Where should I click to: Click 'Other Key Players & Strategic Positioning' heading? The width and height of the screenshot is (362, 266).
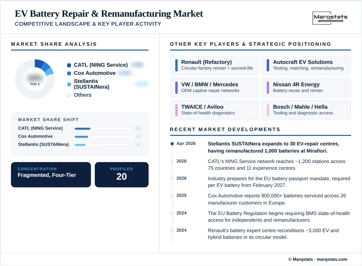(250, 44)
